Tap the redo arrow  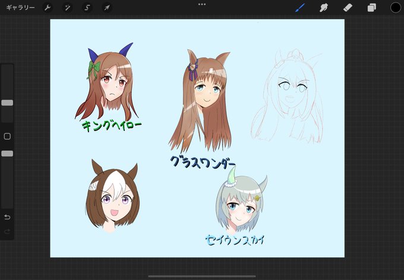[7, 231]
